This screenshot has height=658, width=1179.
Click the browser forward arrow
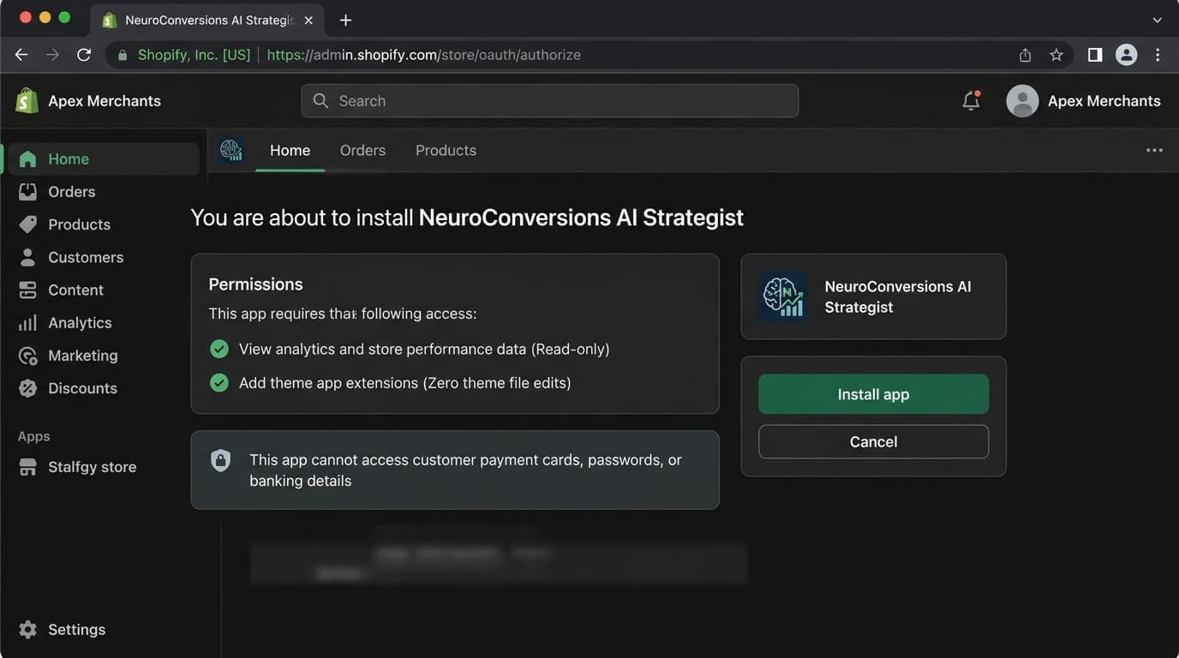52,55
